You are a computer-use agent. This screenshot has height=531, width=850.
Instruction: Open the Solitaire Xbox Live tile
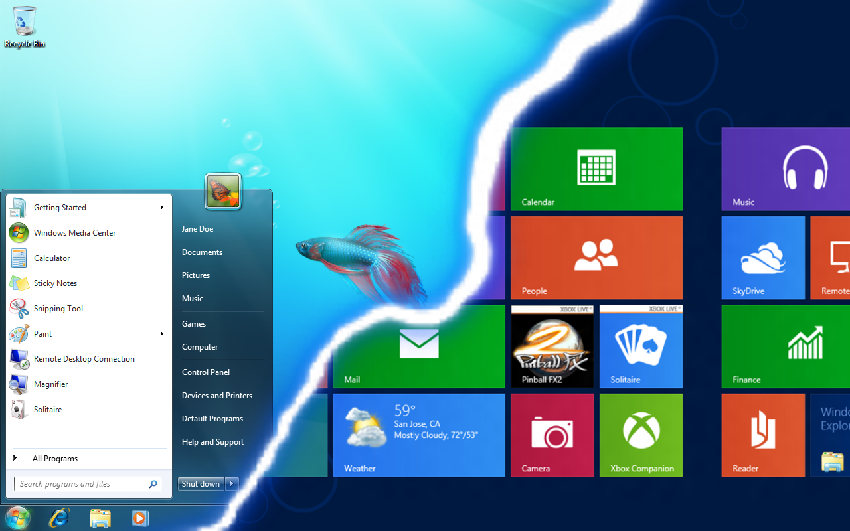click(x=641, y=346)
